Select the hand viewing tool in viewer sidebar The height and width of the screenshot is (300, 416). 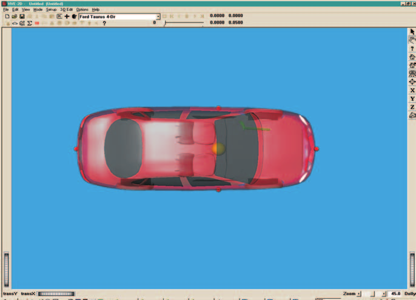(412, 40)
